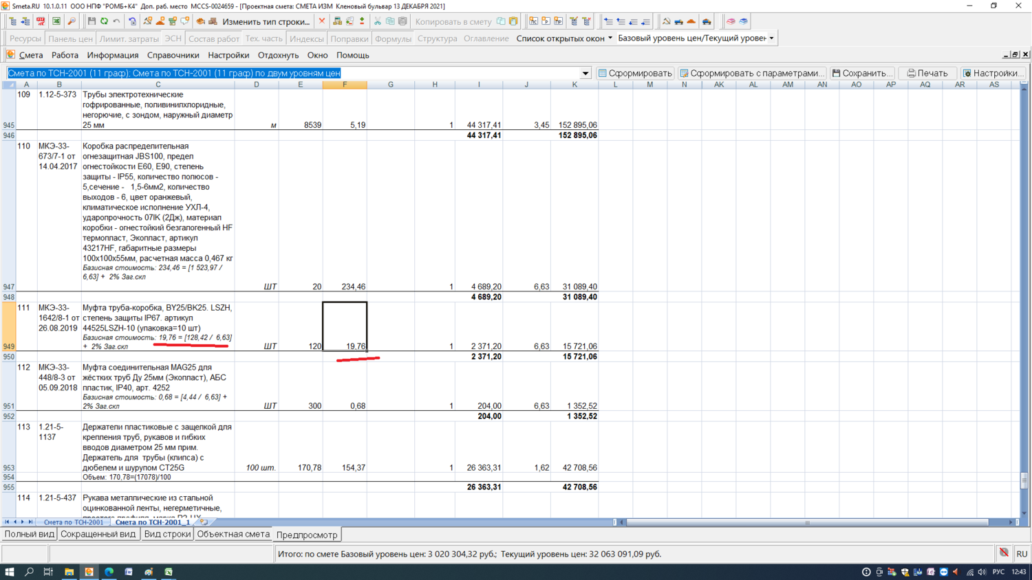Open the Справочники menu
Image resolution: width=1032 pixels, height=580 pixels.
tap(173, 55)
